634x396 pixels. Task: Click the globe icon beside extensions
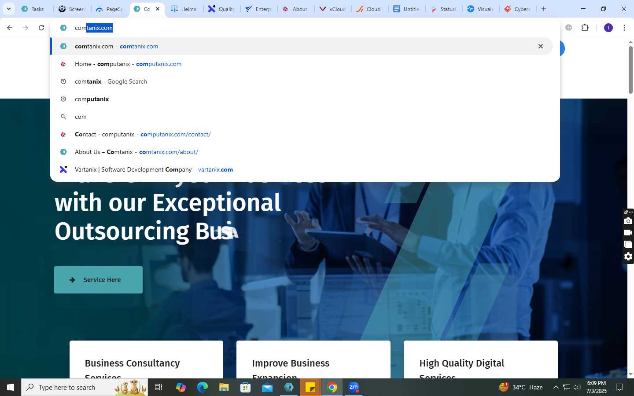pos(569,28)
